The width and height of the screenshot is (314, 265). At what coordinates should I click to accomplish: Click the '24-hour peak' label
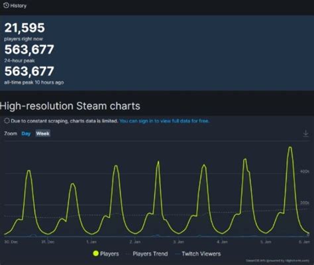point(19,60)
